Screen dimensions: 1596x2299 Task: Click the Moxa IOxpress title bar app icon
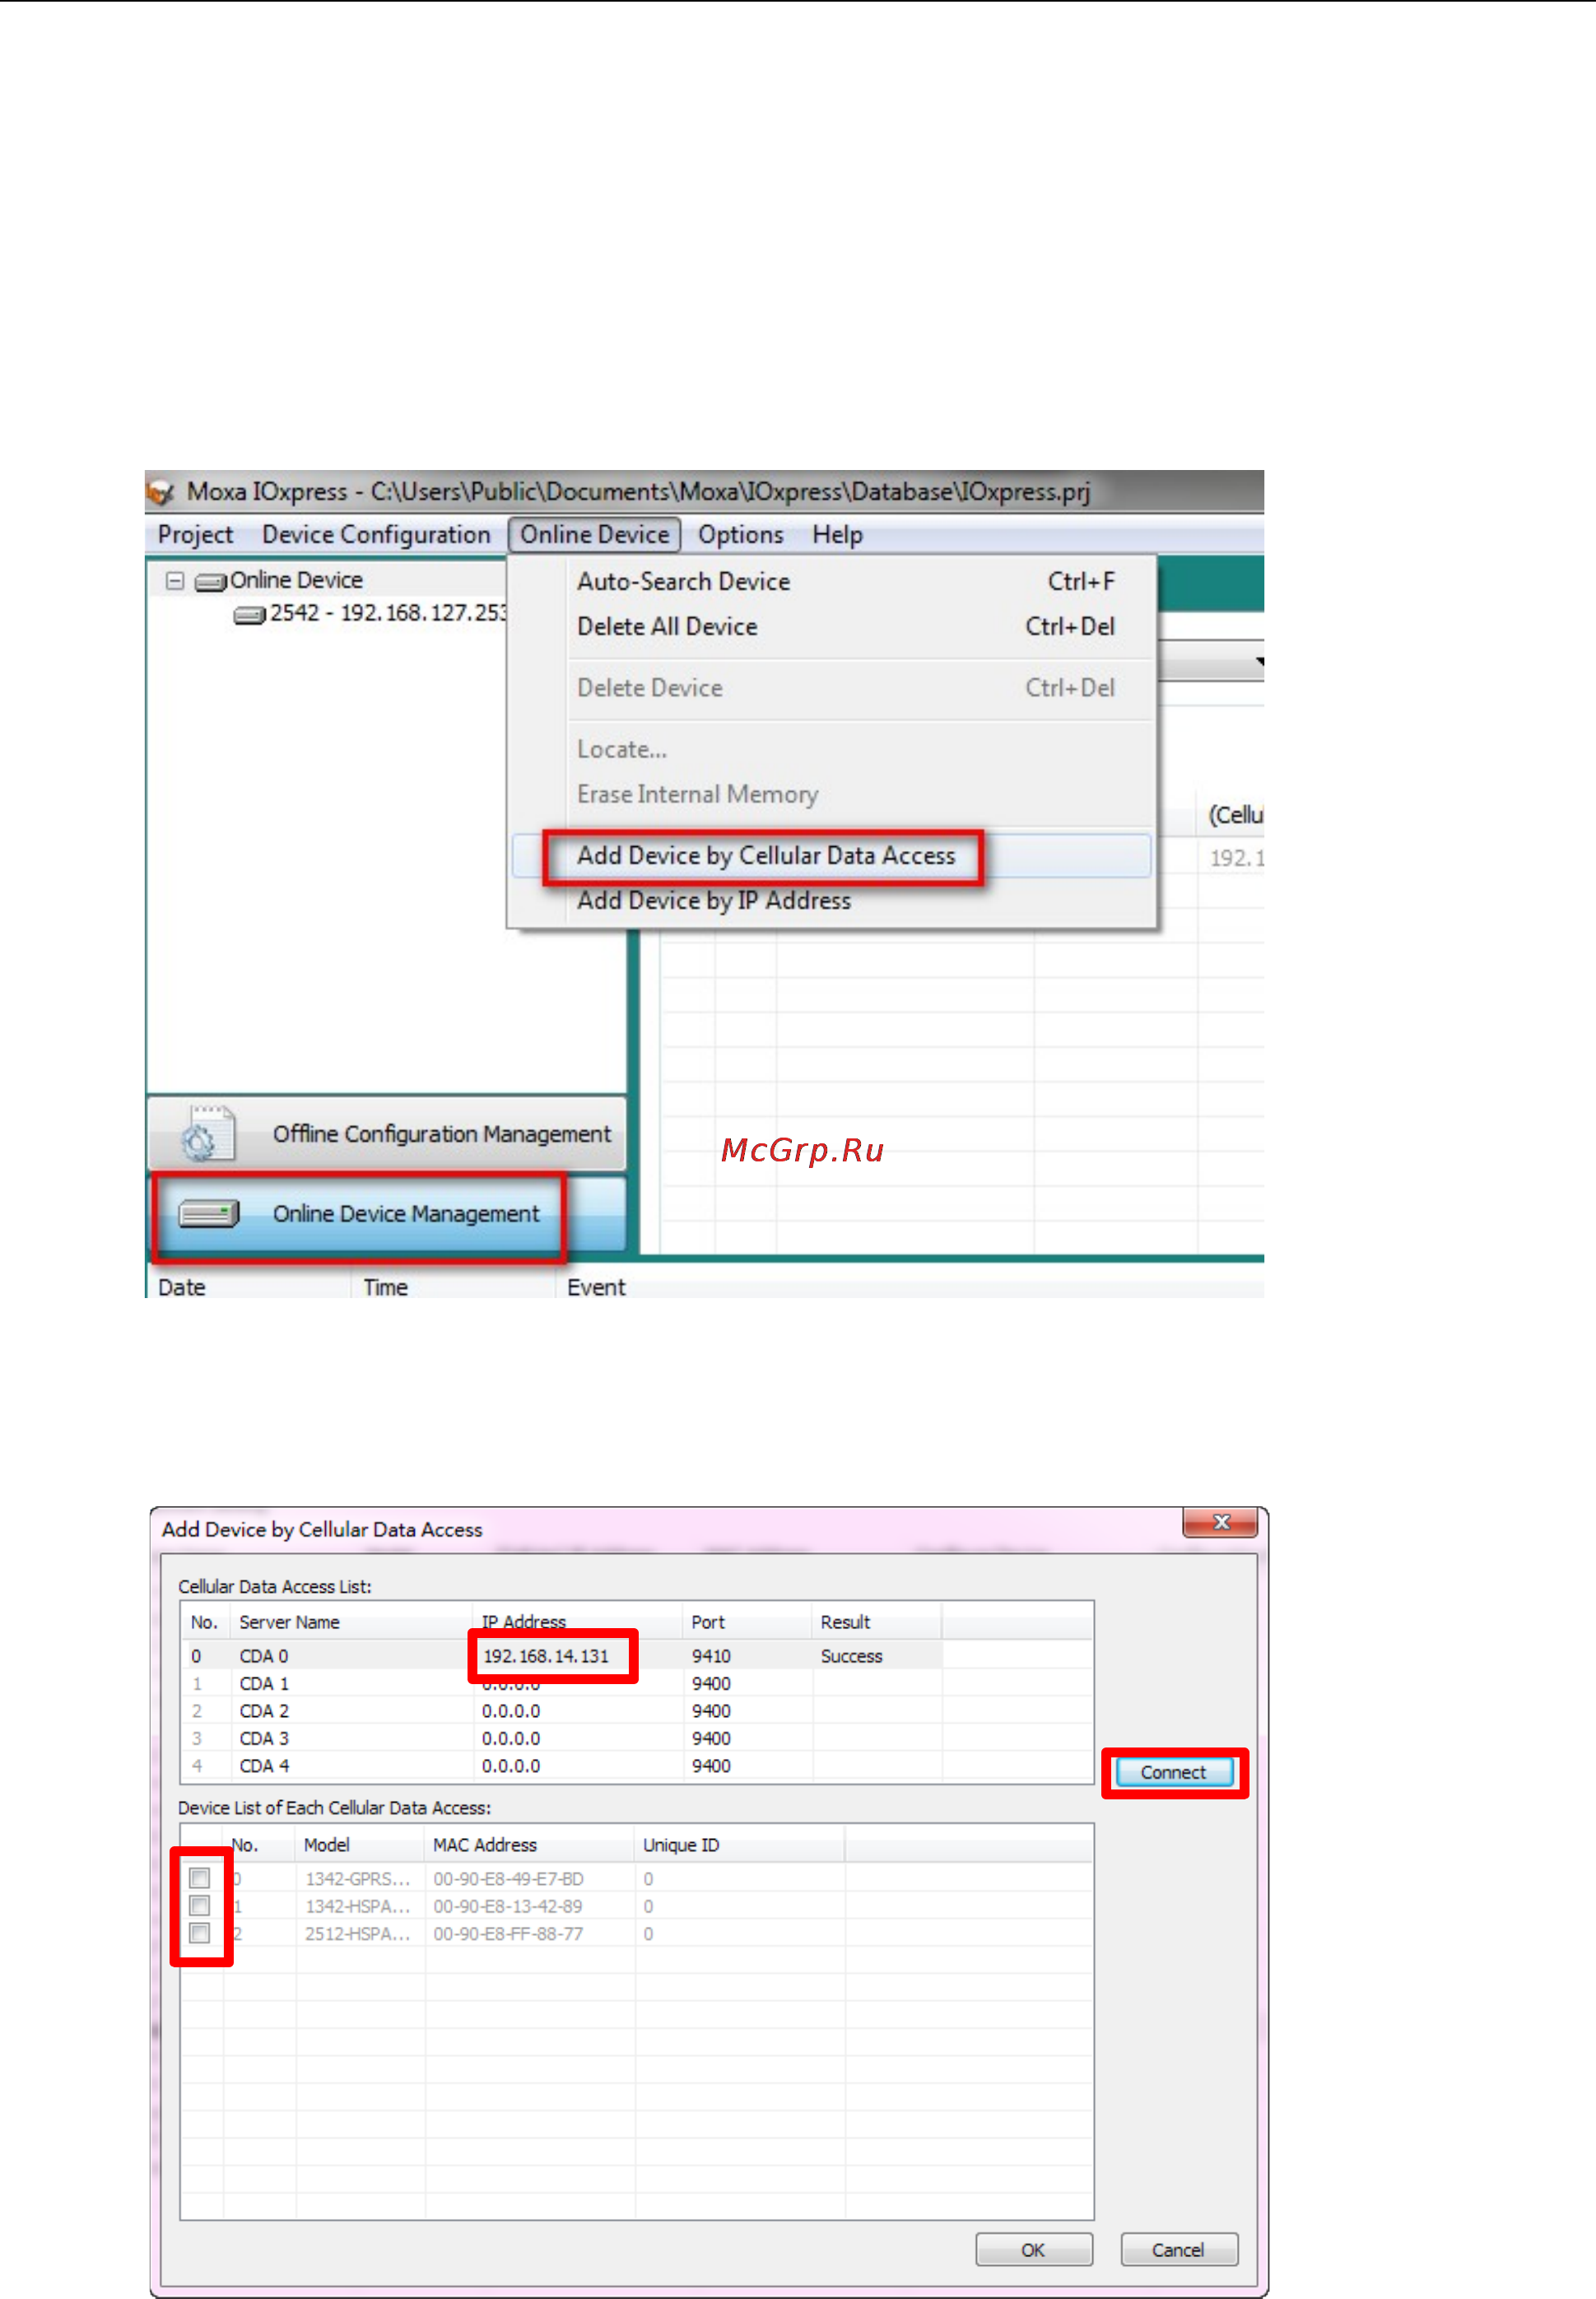(x=160, y=492)
